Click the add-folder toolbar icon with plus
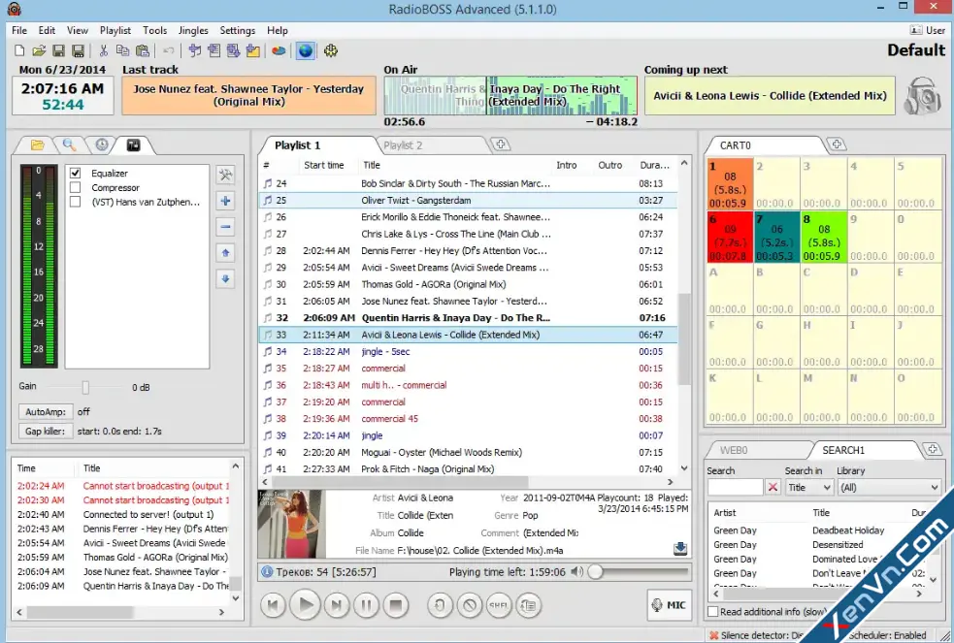Image resolution: width=954 pixels, height=643 pixels. pos(253,51)
